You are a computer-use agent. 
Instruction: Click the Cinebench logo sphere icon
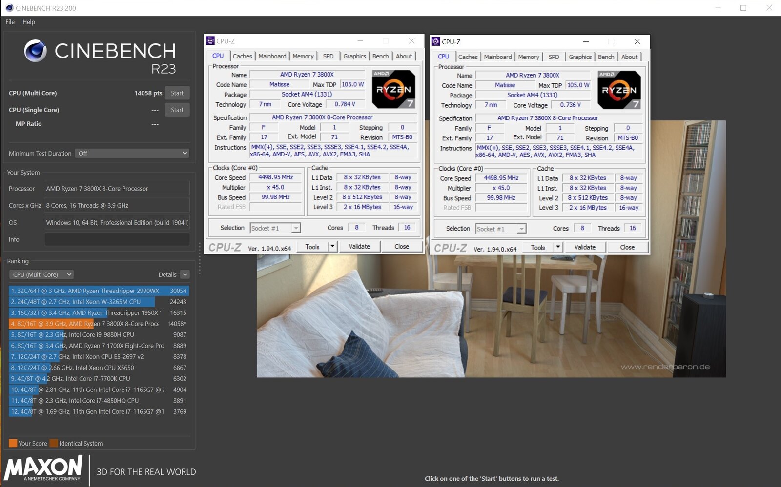[x=35, y=51]
